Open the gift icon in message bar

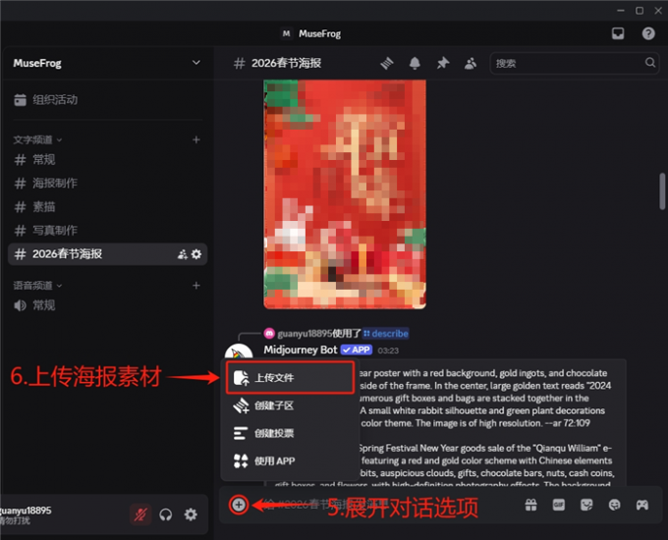point(530,505)
